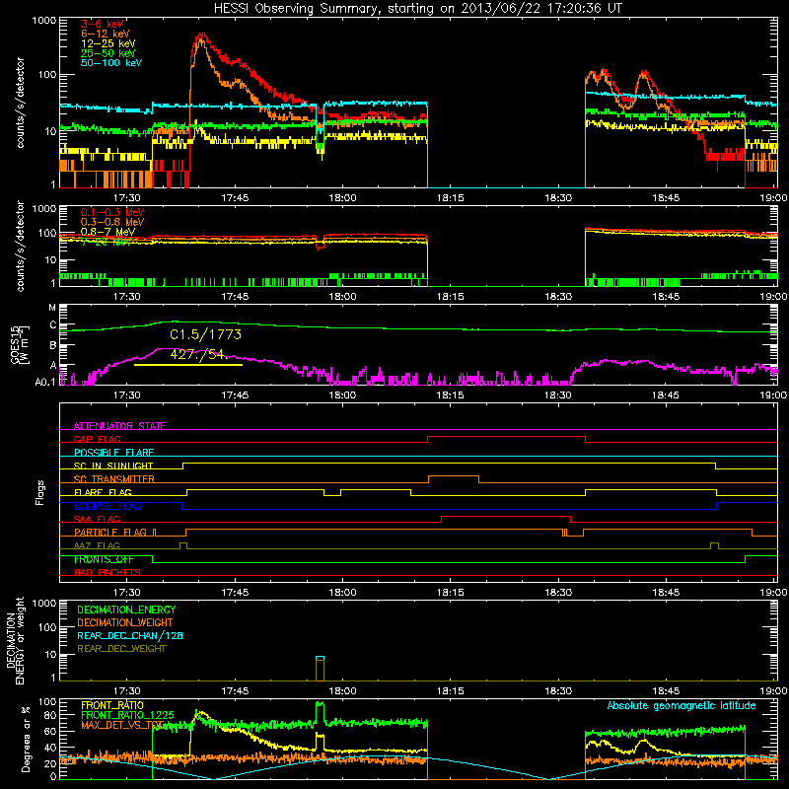The width and height of the screenshot is (789, 789).
Task: Click the 19:00 time label under the GOES panel
Action: click(x=774, y=395)
